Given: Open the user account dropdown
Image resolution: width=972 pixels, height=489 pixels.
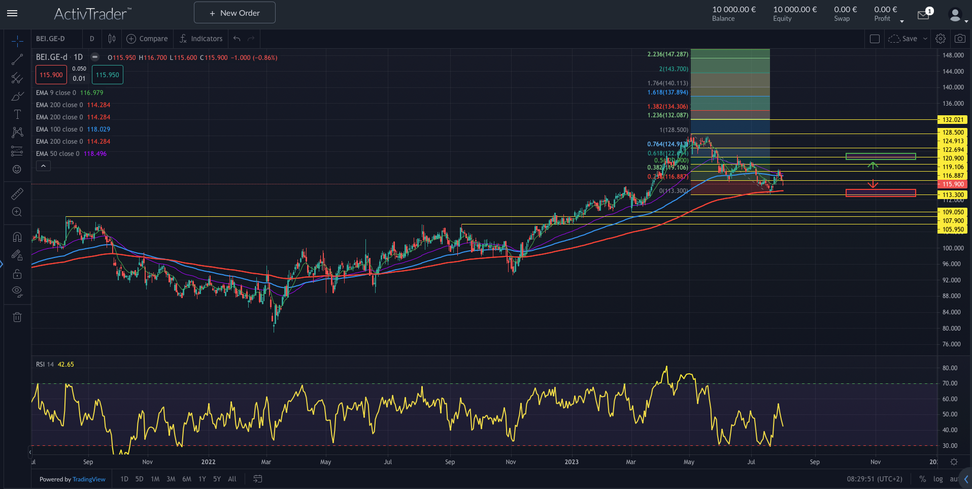Looking at the screenshot, I should pyautogui.click(x=957, y=15).
